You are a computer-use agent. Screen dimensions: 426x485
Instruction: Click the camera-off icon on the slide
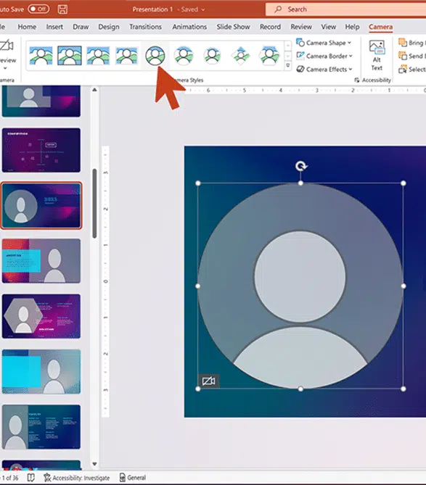pyautogui.click(x=208, y=381)
